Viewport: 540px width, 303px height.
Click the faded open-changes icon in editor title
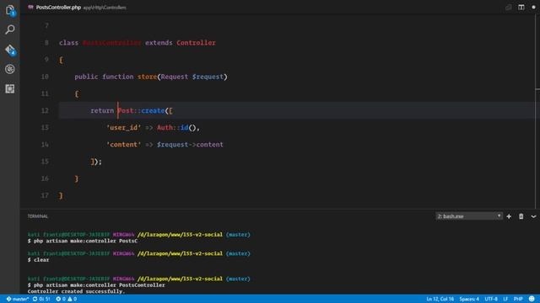tap(508, 8)
